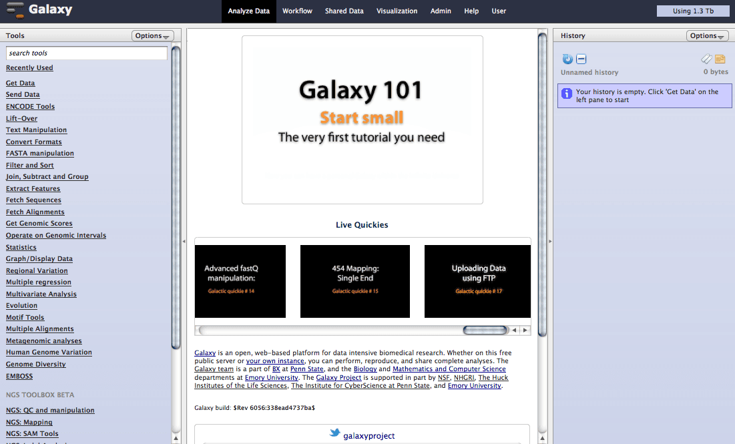Open the Help menu
The width and height of the screenshot is (735, 444).
pyautogui.click(x=471, y=11)
